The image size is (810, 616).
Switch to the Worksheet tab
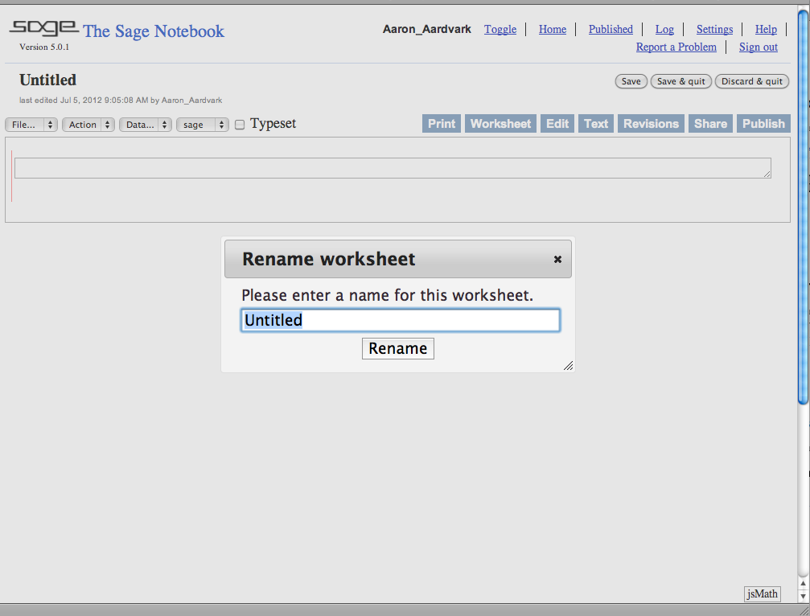pos(500,124)
